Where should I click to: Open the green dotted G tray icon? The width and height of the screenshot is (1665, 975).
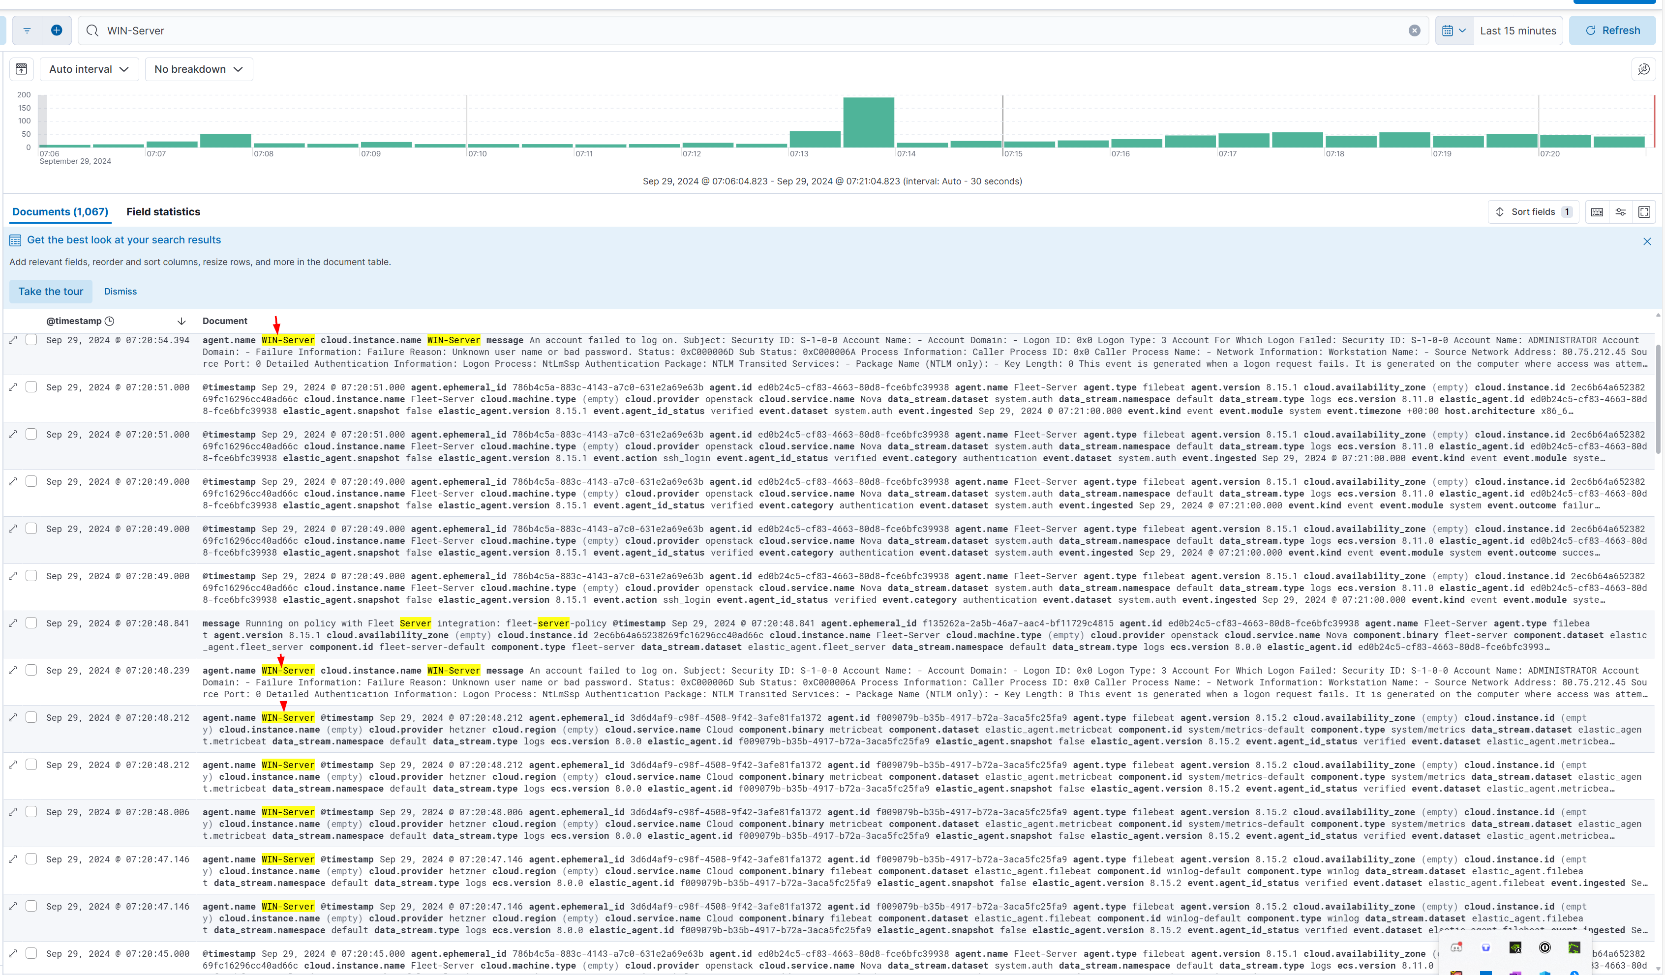click(x=1574, y=947)
